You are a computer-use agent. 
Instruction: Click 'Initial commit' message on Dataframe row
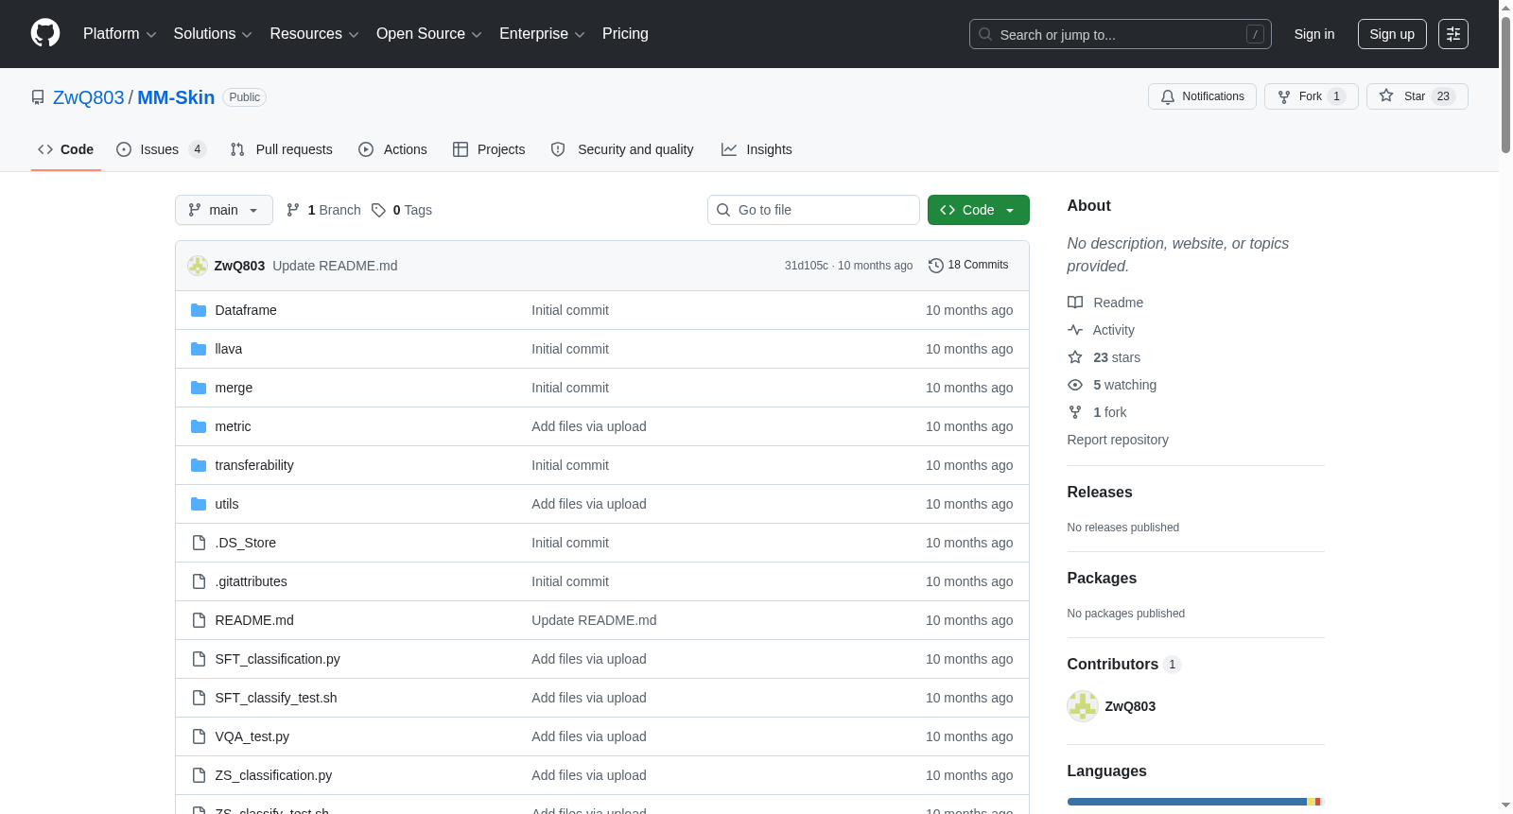click(570, 310)
